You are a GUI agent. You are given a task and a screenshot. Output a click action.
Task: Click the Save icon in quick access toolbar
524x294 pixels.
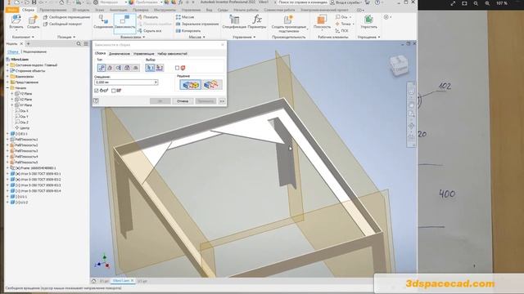pos(34,2)
